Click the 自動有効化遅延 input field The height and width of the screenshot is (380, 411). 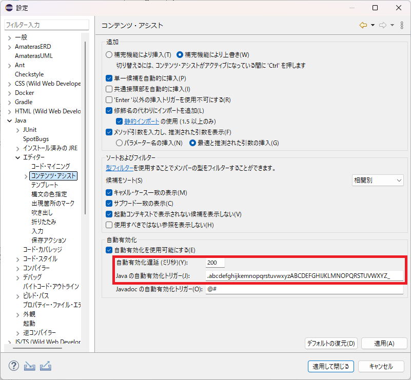tap(215, 263)
